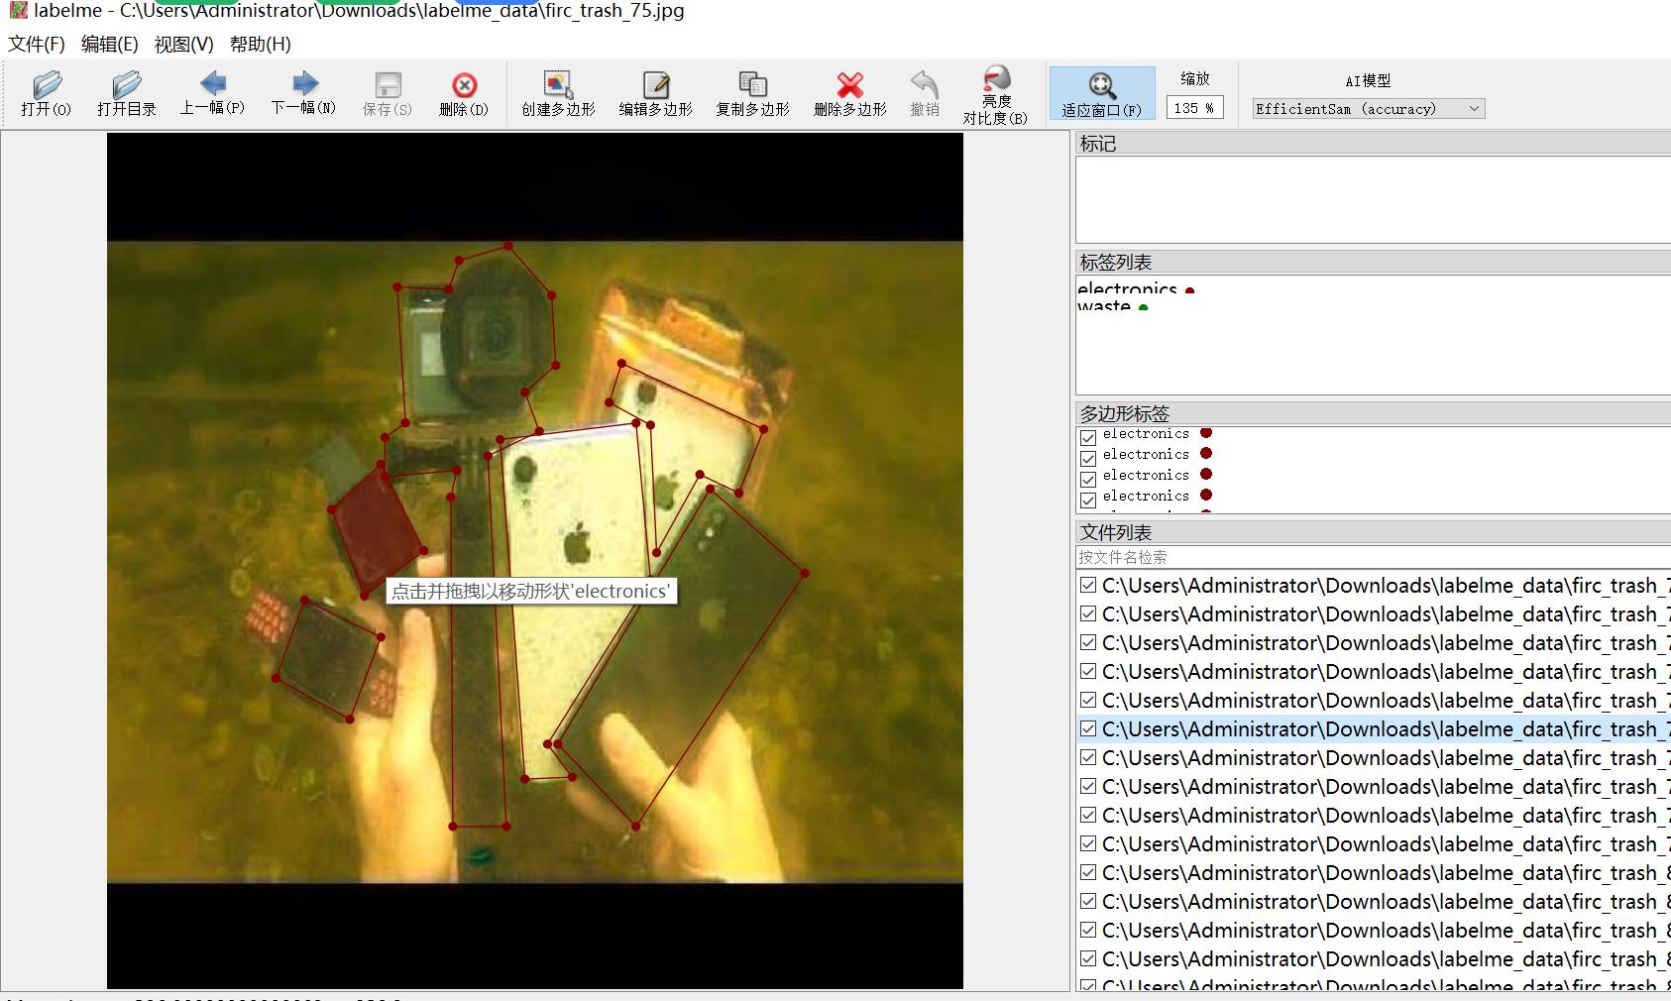Start drawing with 创建多边形 tool
This screenshot has width=1671, height=1001.
pos(558,93)
